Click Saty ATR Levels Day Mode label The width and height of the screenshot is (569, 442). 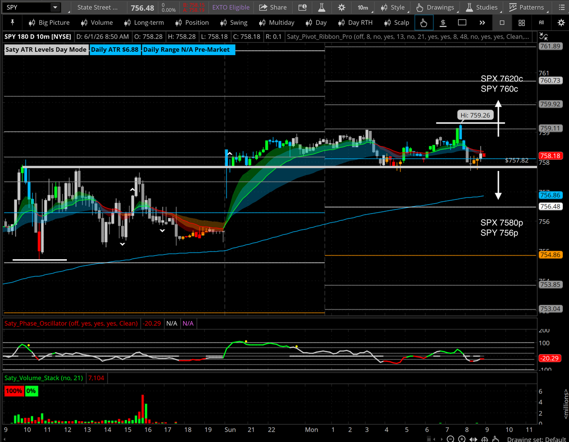46,49
